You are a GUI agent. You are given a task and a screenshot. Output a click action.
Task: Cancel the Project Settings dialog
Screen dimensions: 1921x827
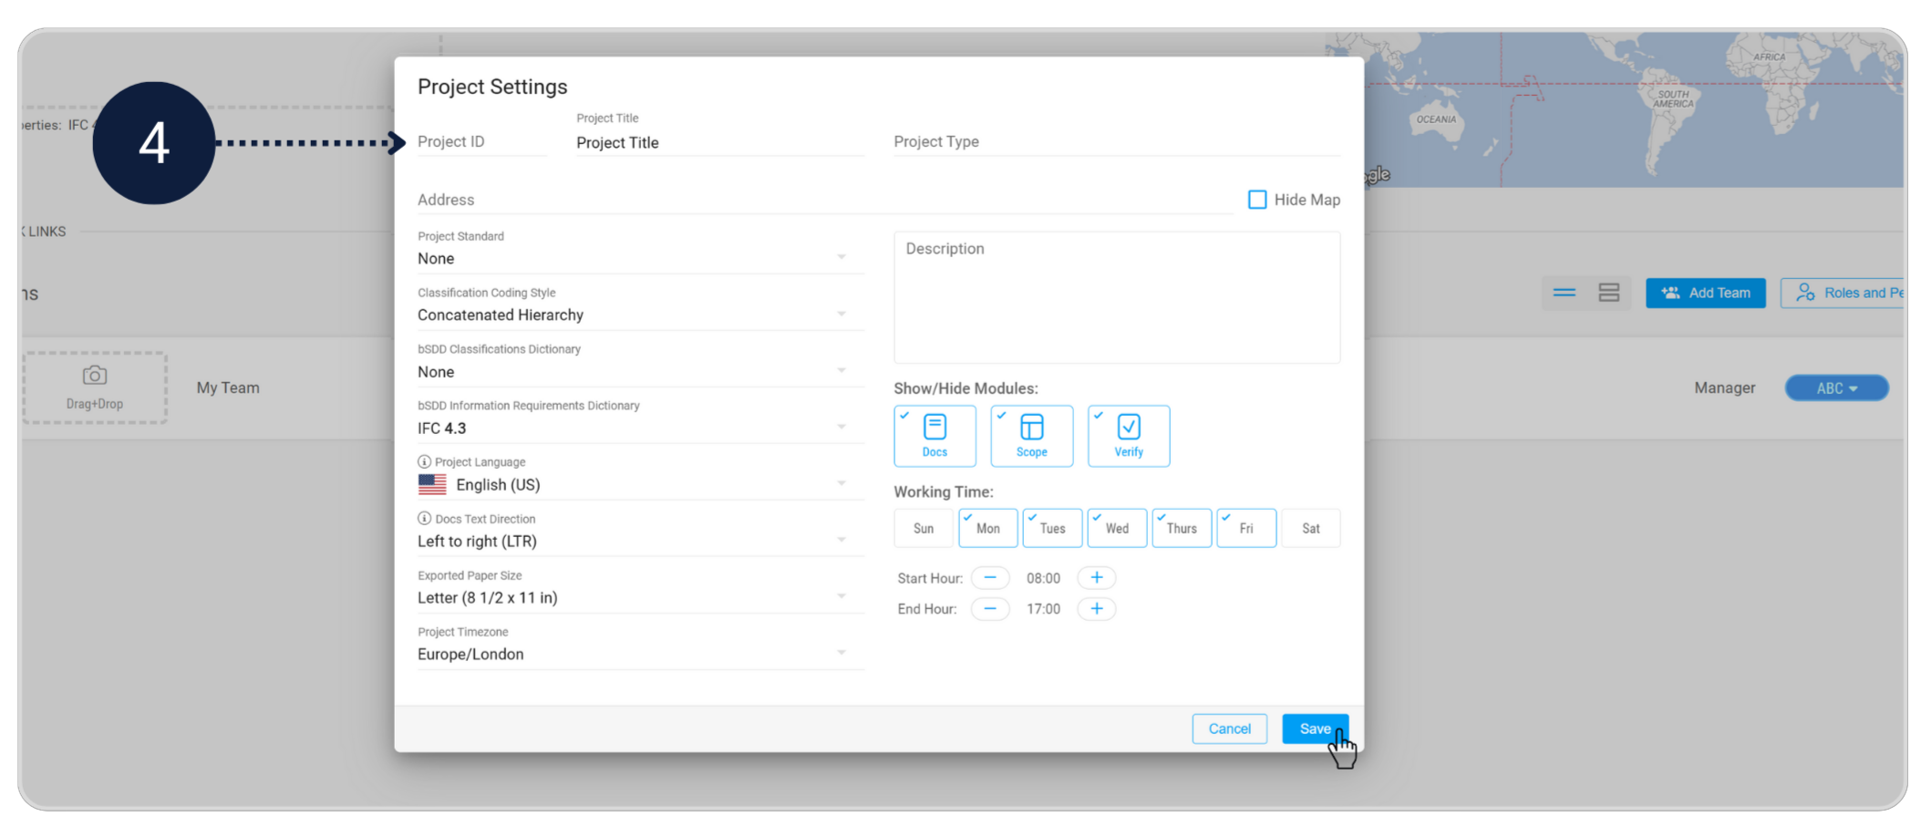coord(1229,729)
